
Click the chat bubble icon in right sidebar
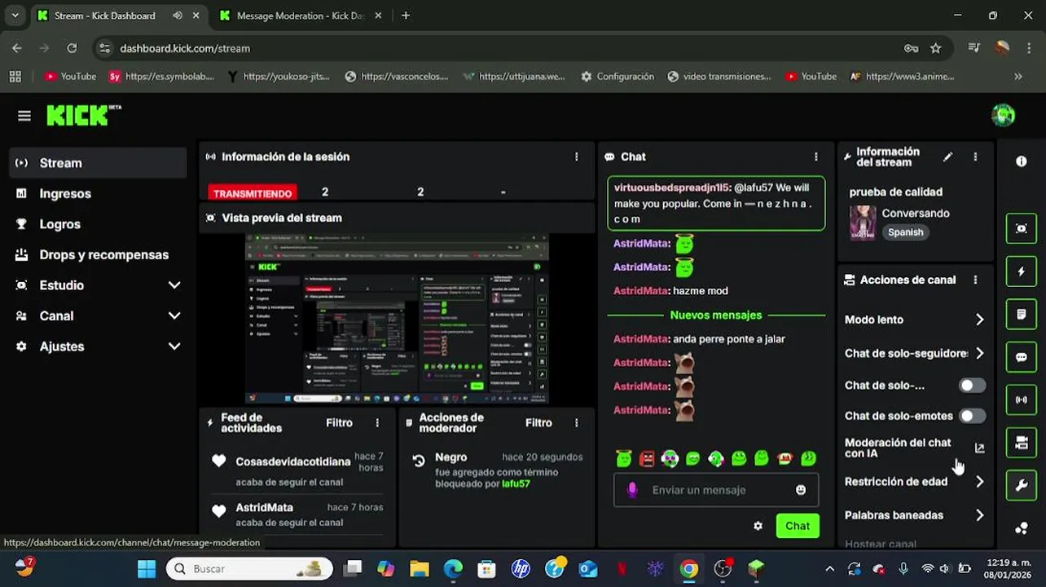click(1021, 357)
